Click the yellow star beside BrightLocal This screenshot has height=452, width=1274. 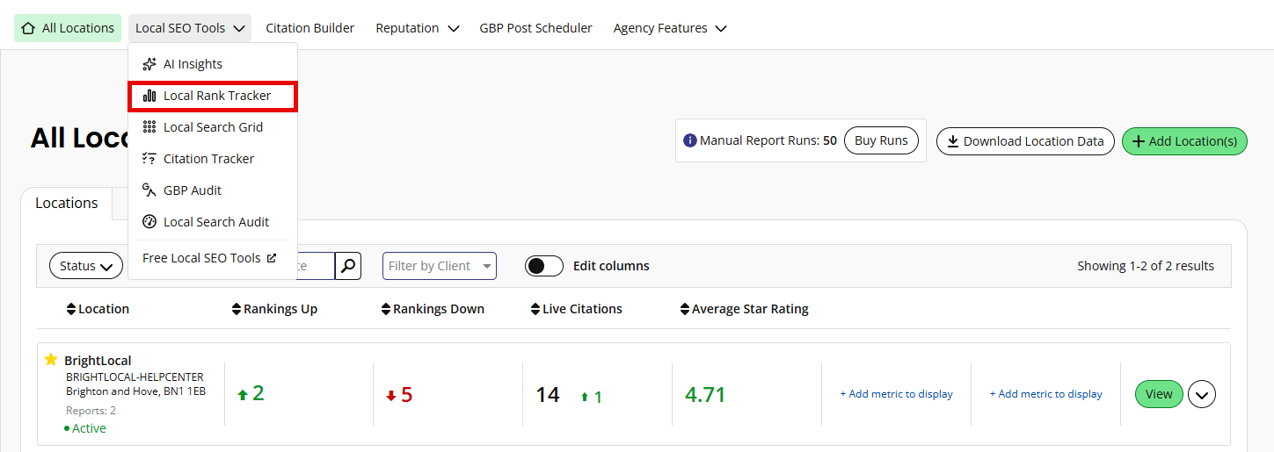pyautogui.click(x=51, y=359)
